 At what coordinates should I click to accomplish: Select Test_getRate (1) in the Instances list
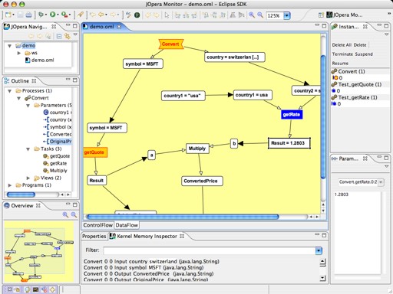coord(355,97)
